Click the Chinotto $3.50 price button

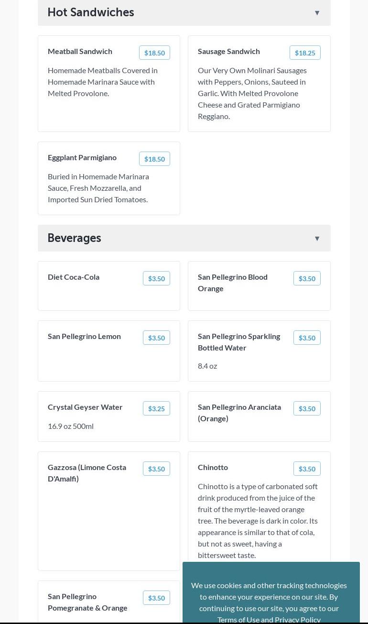click(307, 469)
